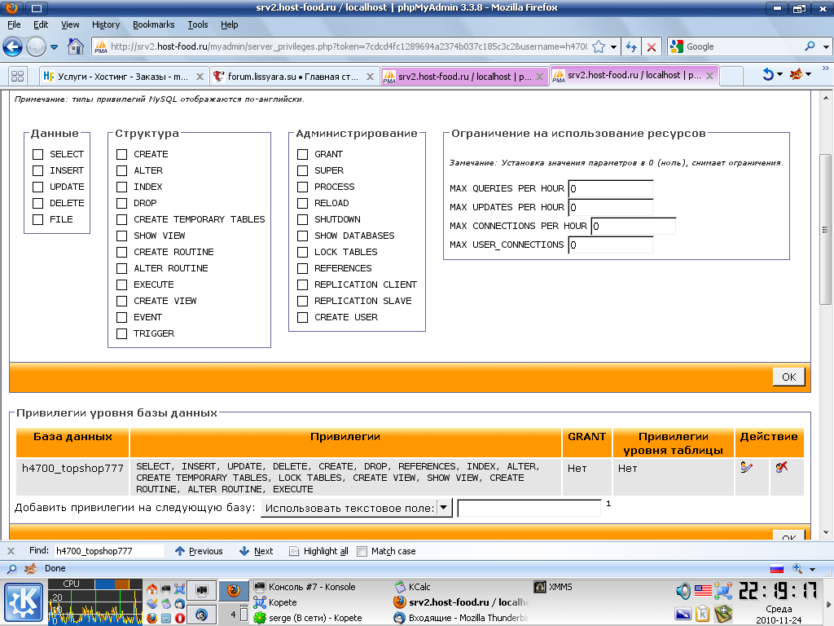Open the tab groups grid icon
The height and width of the screenshot is (626, 834).
click(x=17, y=77)
